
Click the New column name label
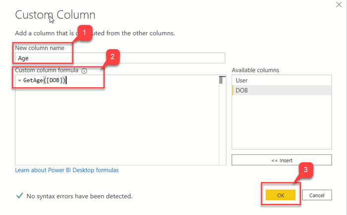(40, 48)
